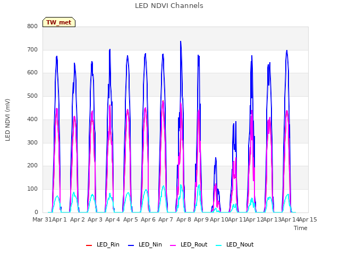This screenshot has height=255, width=340.
Task: Click the 700 y-axis tick label
Action: click(32, 49)
